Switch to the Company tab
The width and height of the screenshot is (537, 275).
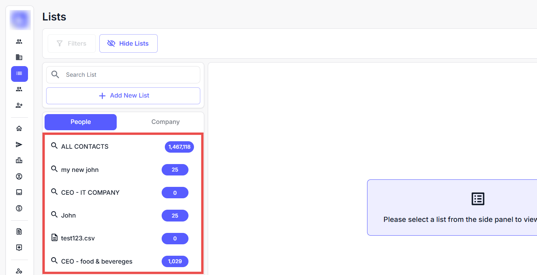[x=165, y=122]
